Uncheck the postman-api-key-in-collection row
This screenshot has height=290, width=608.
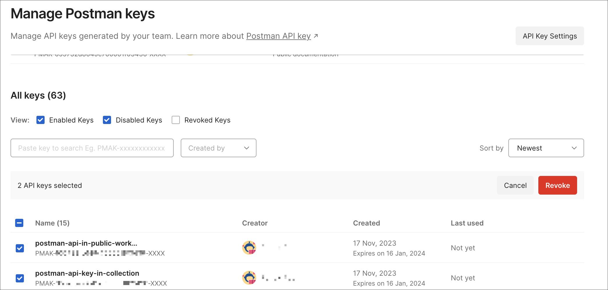[x=20, y=278]
